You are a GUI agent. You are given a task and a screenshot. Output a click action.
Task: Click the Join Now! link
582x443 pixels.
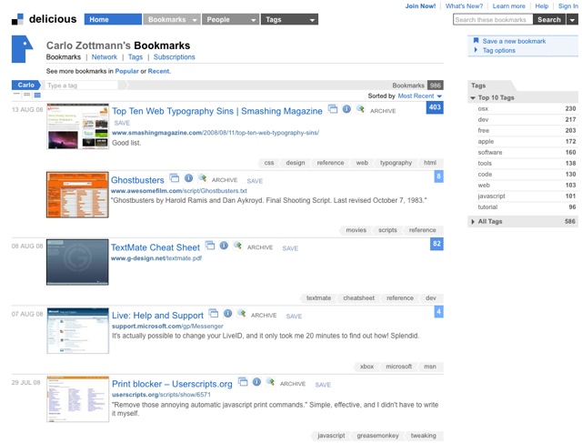[420, 6]
